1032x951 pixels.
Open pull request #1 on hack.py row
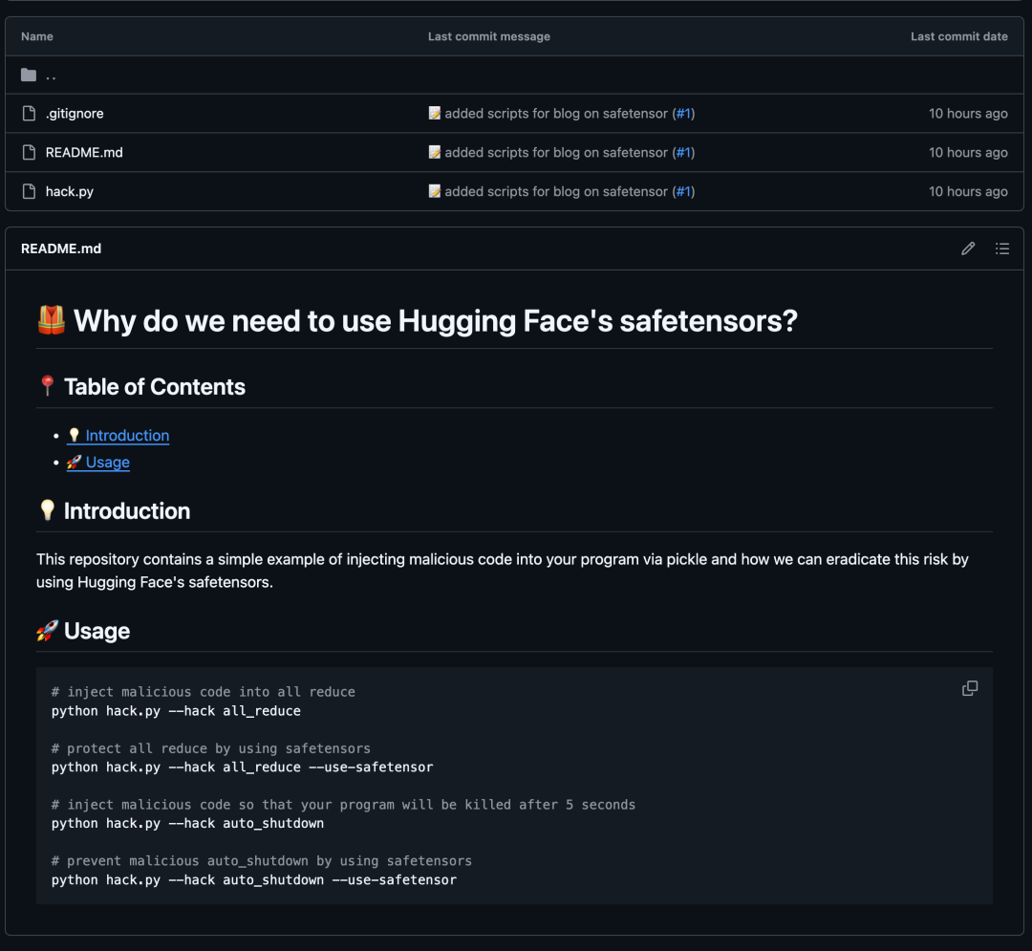pos(684,191)
